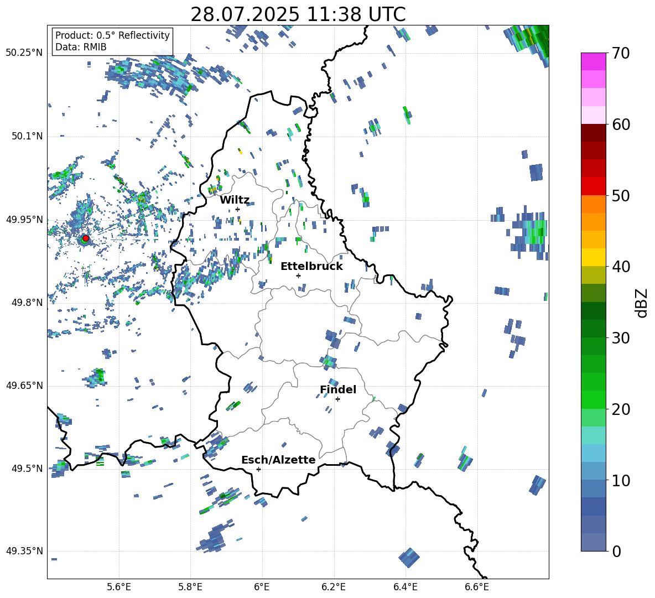Viewport: 655px width, 598px height.
Task: Click the 60 tick label on colorbar
Action: tap(620, 124)
